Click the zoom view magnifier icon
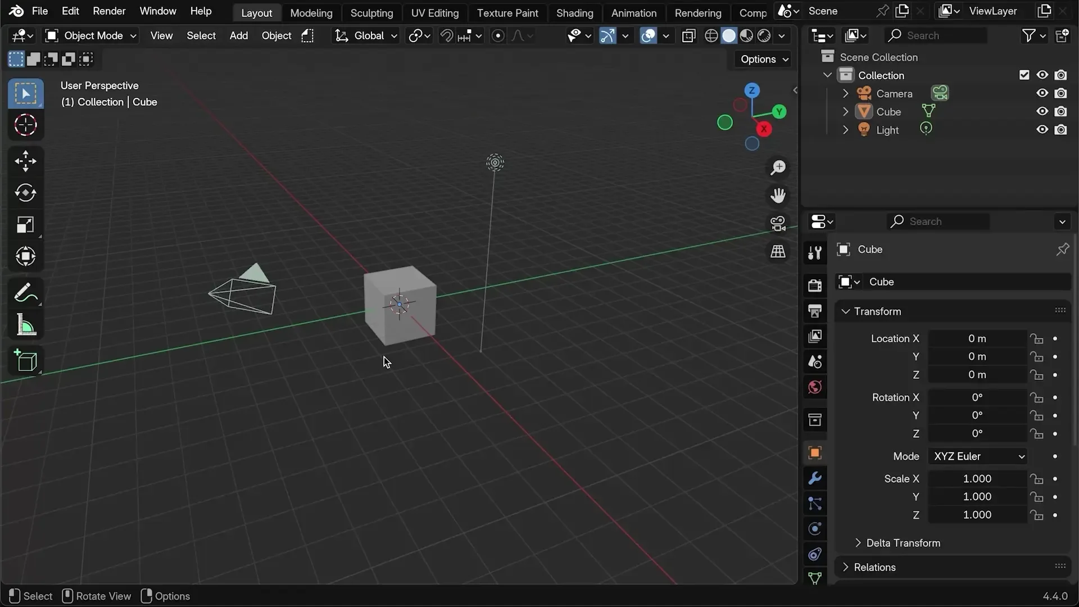This screenshot has width=1079, height=607. [778, 167]
